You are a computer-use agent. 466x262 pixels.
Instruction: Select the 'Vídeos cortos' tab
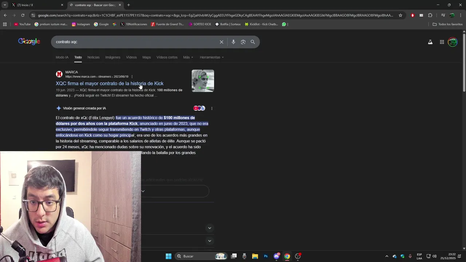click(x=167, y=57)
